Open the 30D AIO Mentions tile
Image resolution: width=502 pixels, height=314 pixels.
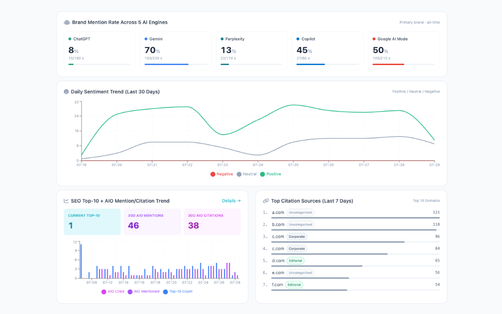[152, 222]
